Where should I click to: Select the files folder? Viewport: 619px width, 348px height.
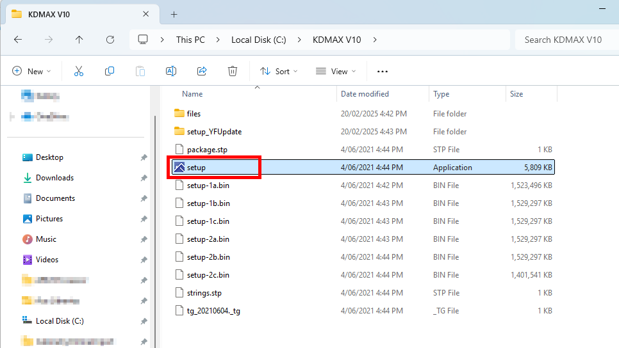pyautogui.click(x=363, y=113)
